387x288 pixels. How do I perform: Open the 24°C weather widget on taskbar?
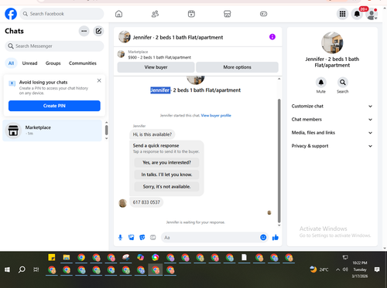click(319, 269)
